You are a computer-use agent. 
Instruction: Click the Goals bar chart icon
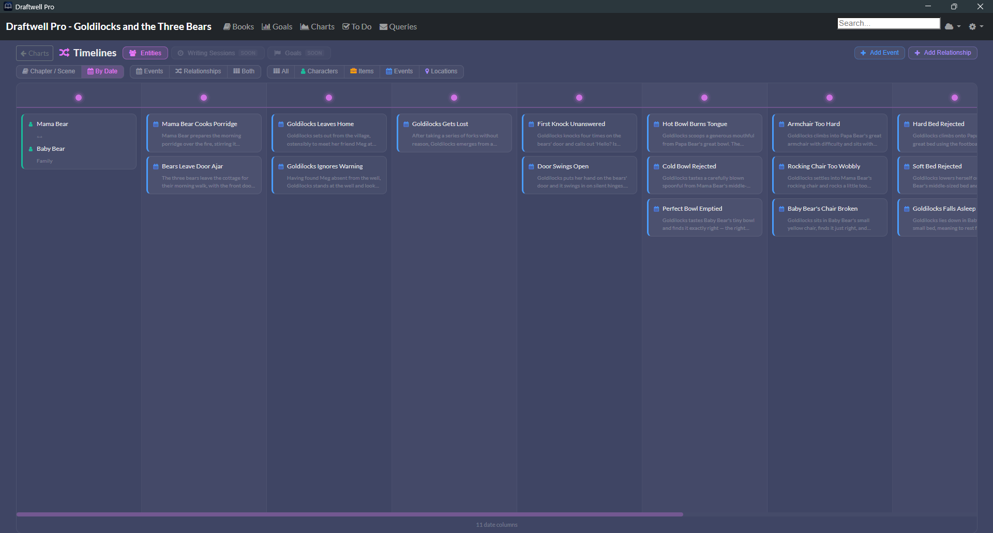[266, 27]
